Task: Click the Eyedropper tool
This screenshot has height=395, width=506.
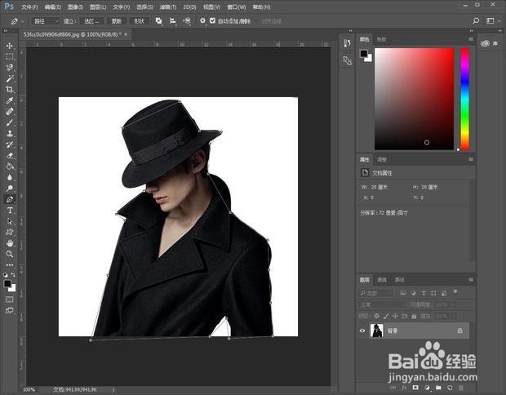Action: [10, 100]
